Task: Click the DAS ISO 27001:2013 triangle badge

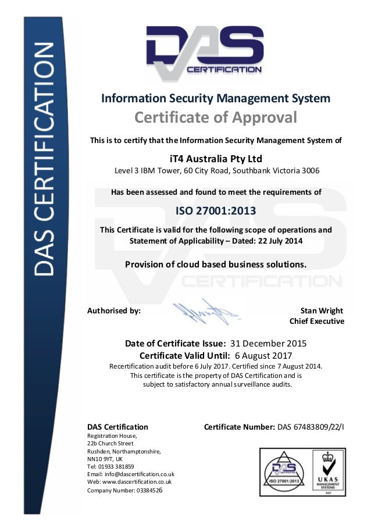Action: [284, 472]
